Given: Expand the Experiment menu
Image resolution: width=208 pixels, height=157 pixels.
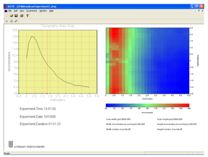Looking at the screenshot, I should pyautogui.click(x=32, y=11).
